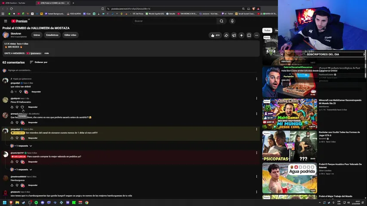Image resolution: width=367 pixels, height=206 pixels.
Task: Open Chrome from the taskbar
Action: [x=86, y=203]
